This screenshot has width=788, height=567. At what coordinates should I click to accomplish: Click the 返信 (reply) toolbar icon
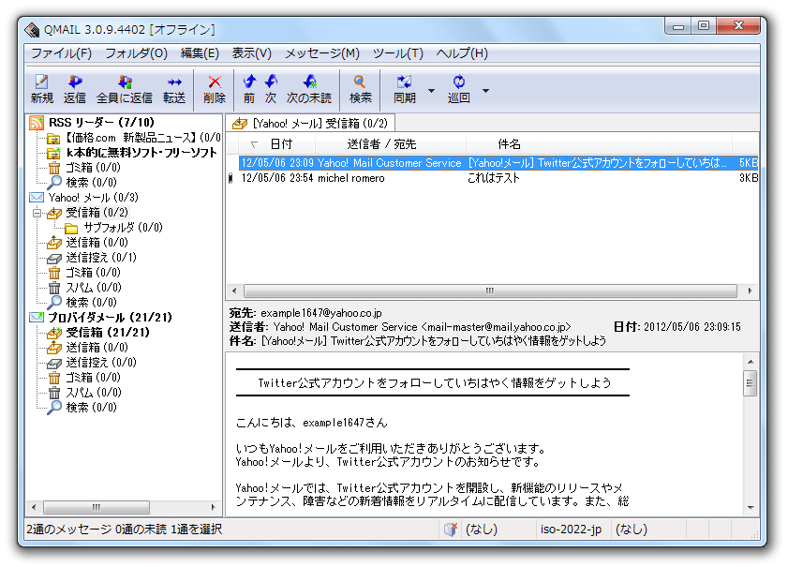[74, 82]
